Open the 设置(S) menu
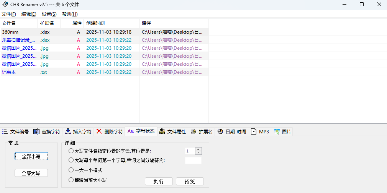387x193 pixels. pos(49,14)
